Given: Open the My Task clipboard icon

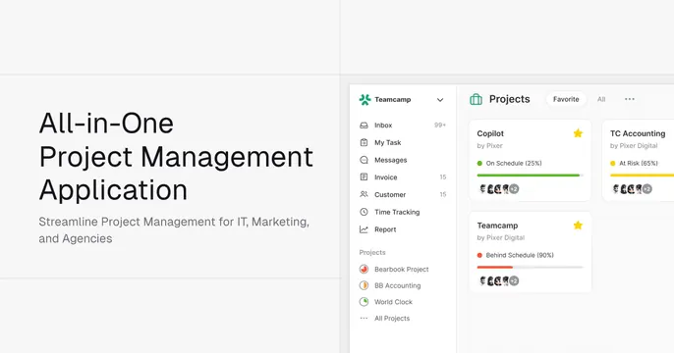Looking at the screenshot, I should tap(364, 142).
